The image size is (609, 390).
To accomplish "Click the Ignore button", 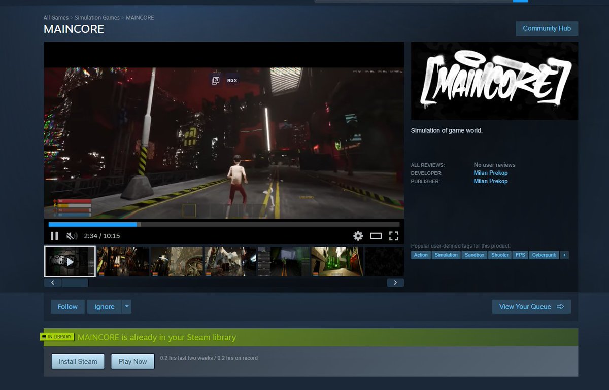I will (x=105, y=307).
